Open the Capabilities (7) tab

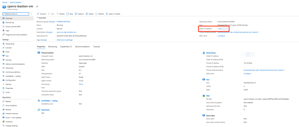point(66,47)
